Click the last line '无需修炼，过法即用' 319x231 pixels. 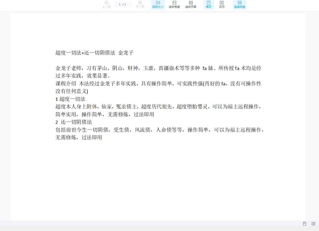point(79,138)
